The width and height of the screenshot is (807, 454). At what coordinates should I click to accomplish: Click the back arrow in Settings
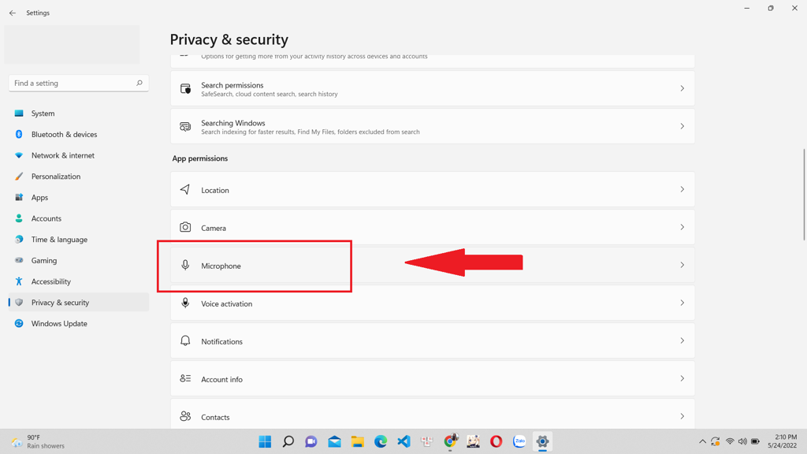coord(13,13)
